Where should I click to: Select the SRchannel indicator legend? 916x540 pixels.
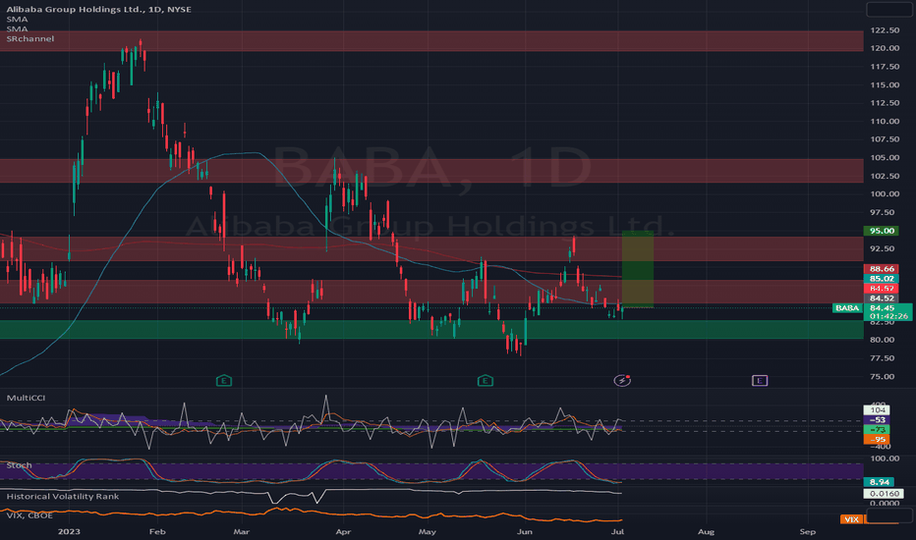click(x=29, y=38)
